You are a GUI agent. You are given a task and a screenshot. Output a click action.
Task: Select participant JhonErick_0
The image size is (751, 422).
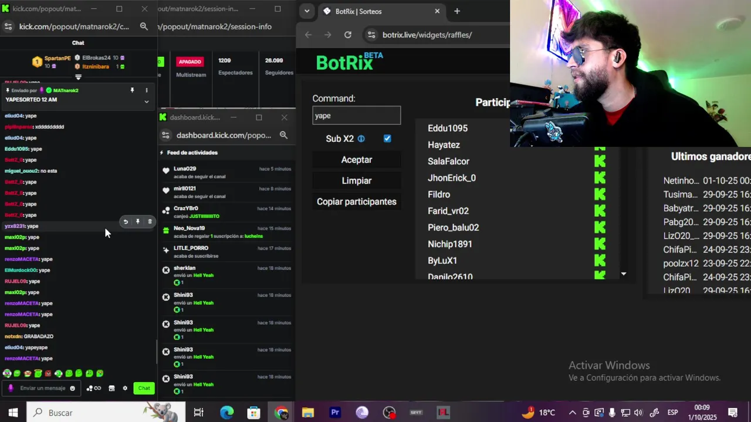452,178
